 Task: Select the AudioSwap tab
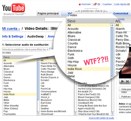point(35,36)
